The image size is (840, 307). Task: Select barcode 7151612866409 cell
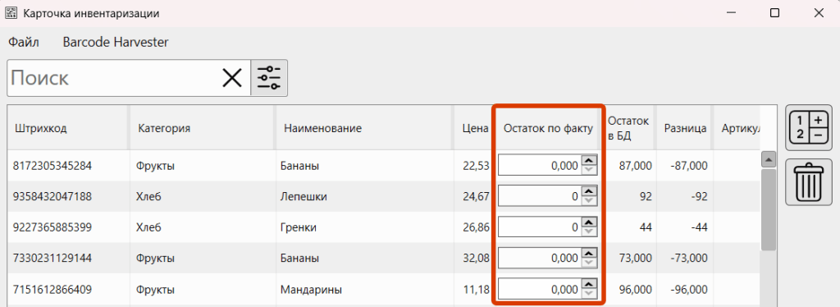[x=52, y=290]
